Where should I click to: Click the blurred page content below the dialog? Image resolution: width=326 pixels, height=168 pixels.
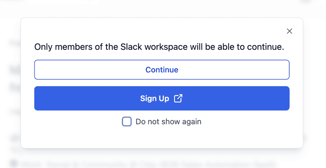[163, 159]
